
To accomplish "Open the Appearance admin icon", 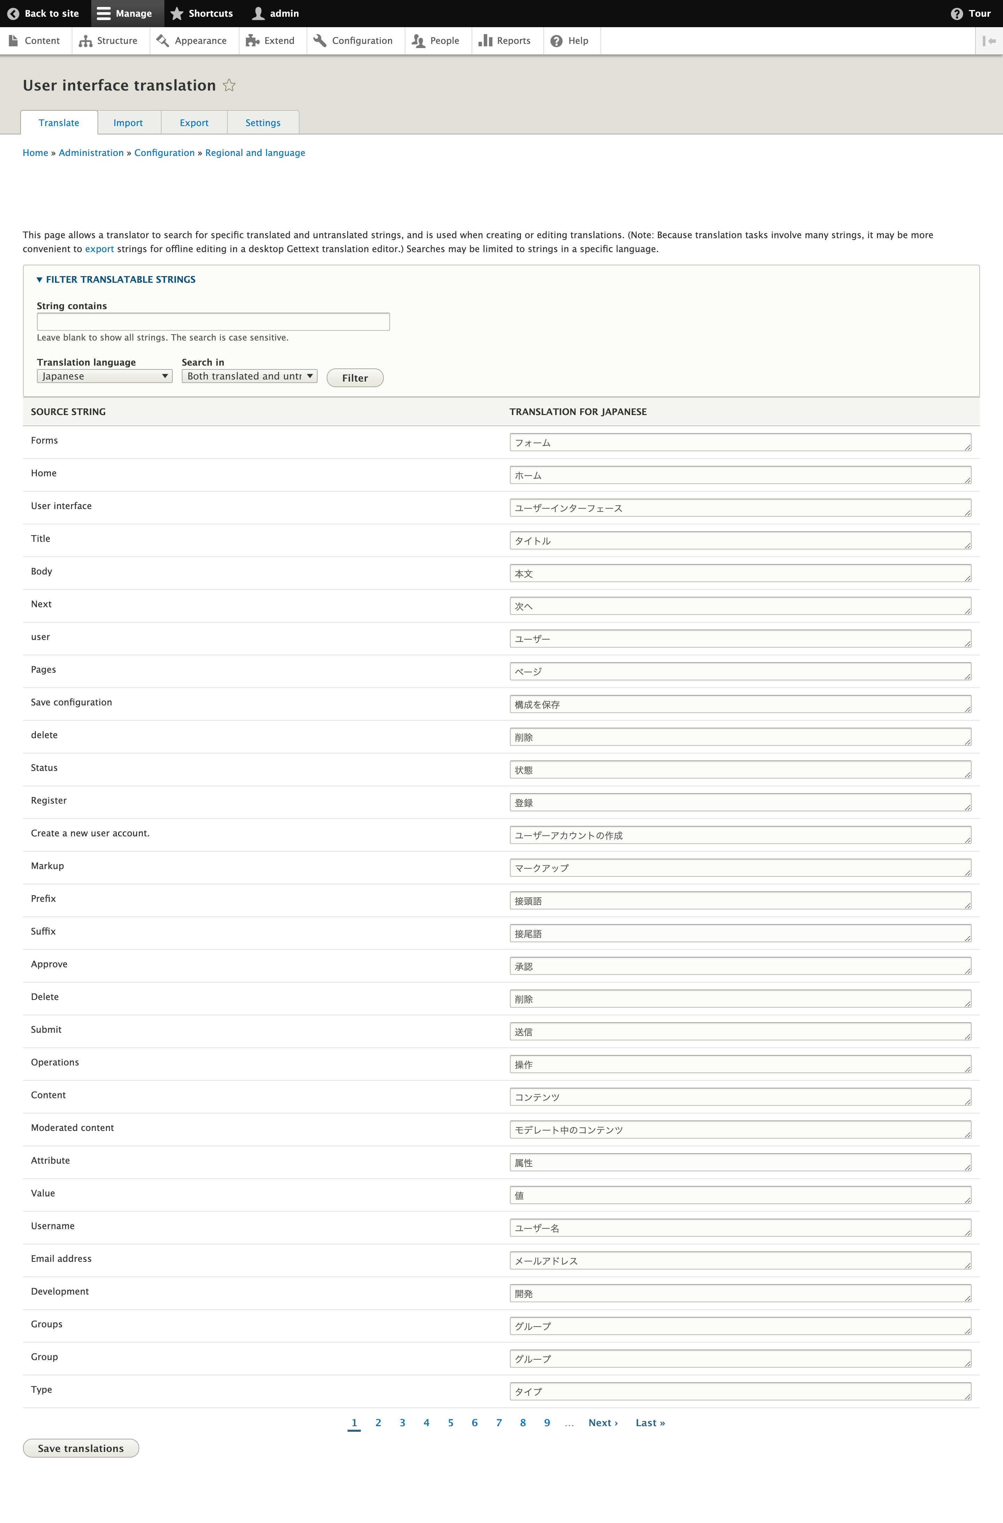I will coord(163,40).
